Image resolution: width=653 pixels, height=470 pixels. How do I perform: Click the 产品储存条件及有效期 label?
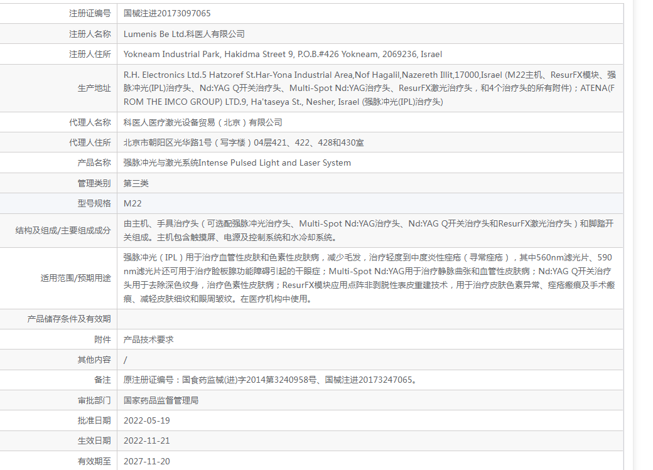tap(69, 319)
